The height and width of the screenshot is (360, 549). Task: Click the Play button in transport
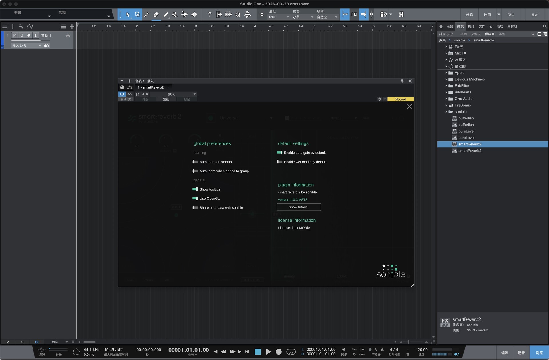pyautogui.click(x=268, y=352)
